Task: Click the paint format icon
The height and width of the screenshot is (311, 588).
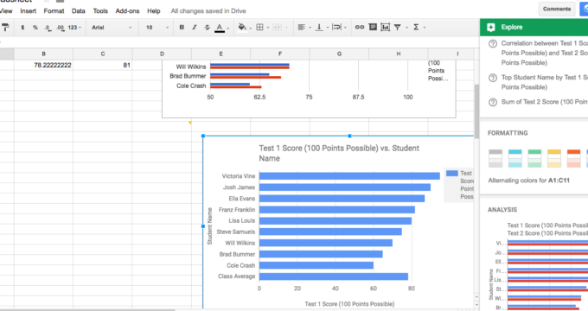Action: pos(5,28)
